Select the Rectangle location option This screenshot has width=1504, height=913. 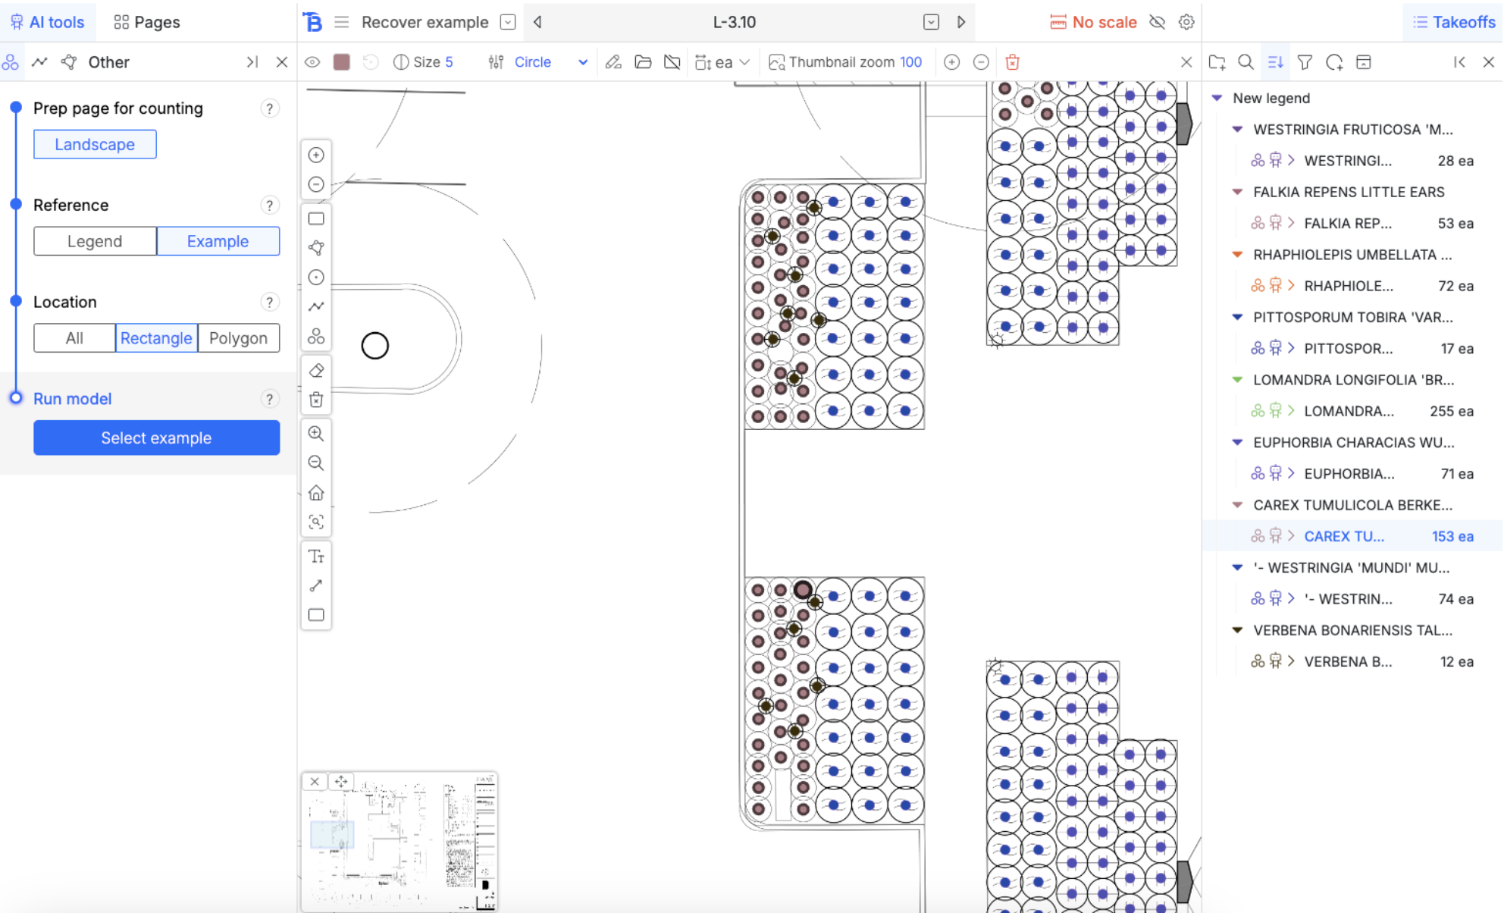click(x=156, y=338)
